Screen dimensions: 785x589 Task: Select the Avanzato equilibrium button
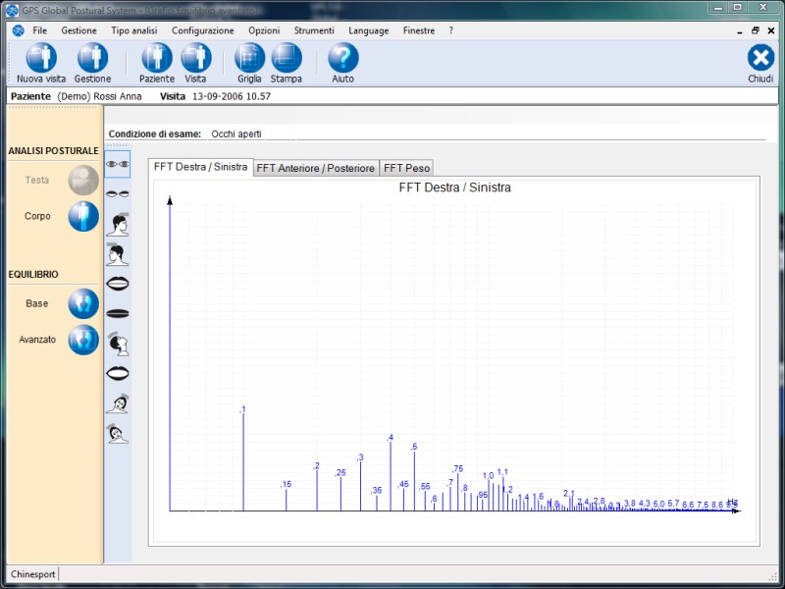pos(83,340)
